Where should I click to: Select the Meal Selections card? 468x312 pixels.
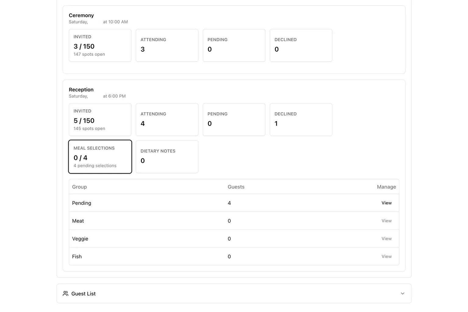(100, 157)
